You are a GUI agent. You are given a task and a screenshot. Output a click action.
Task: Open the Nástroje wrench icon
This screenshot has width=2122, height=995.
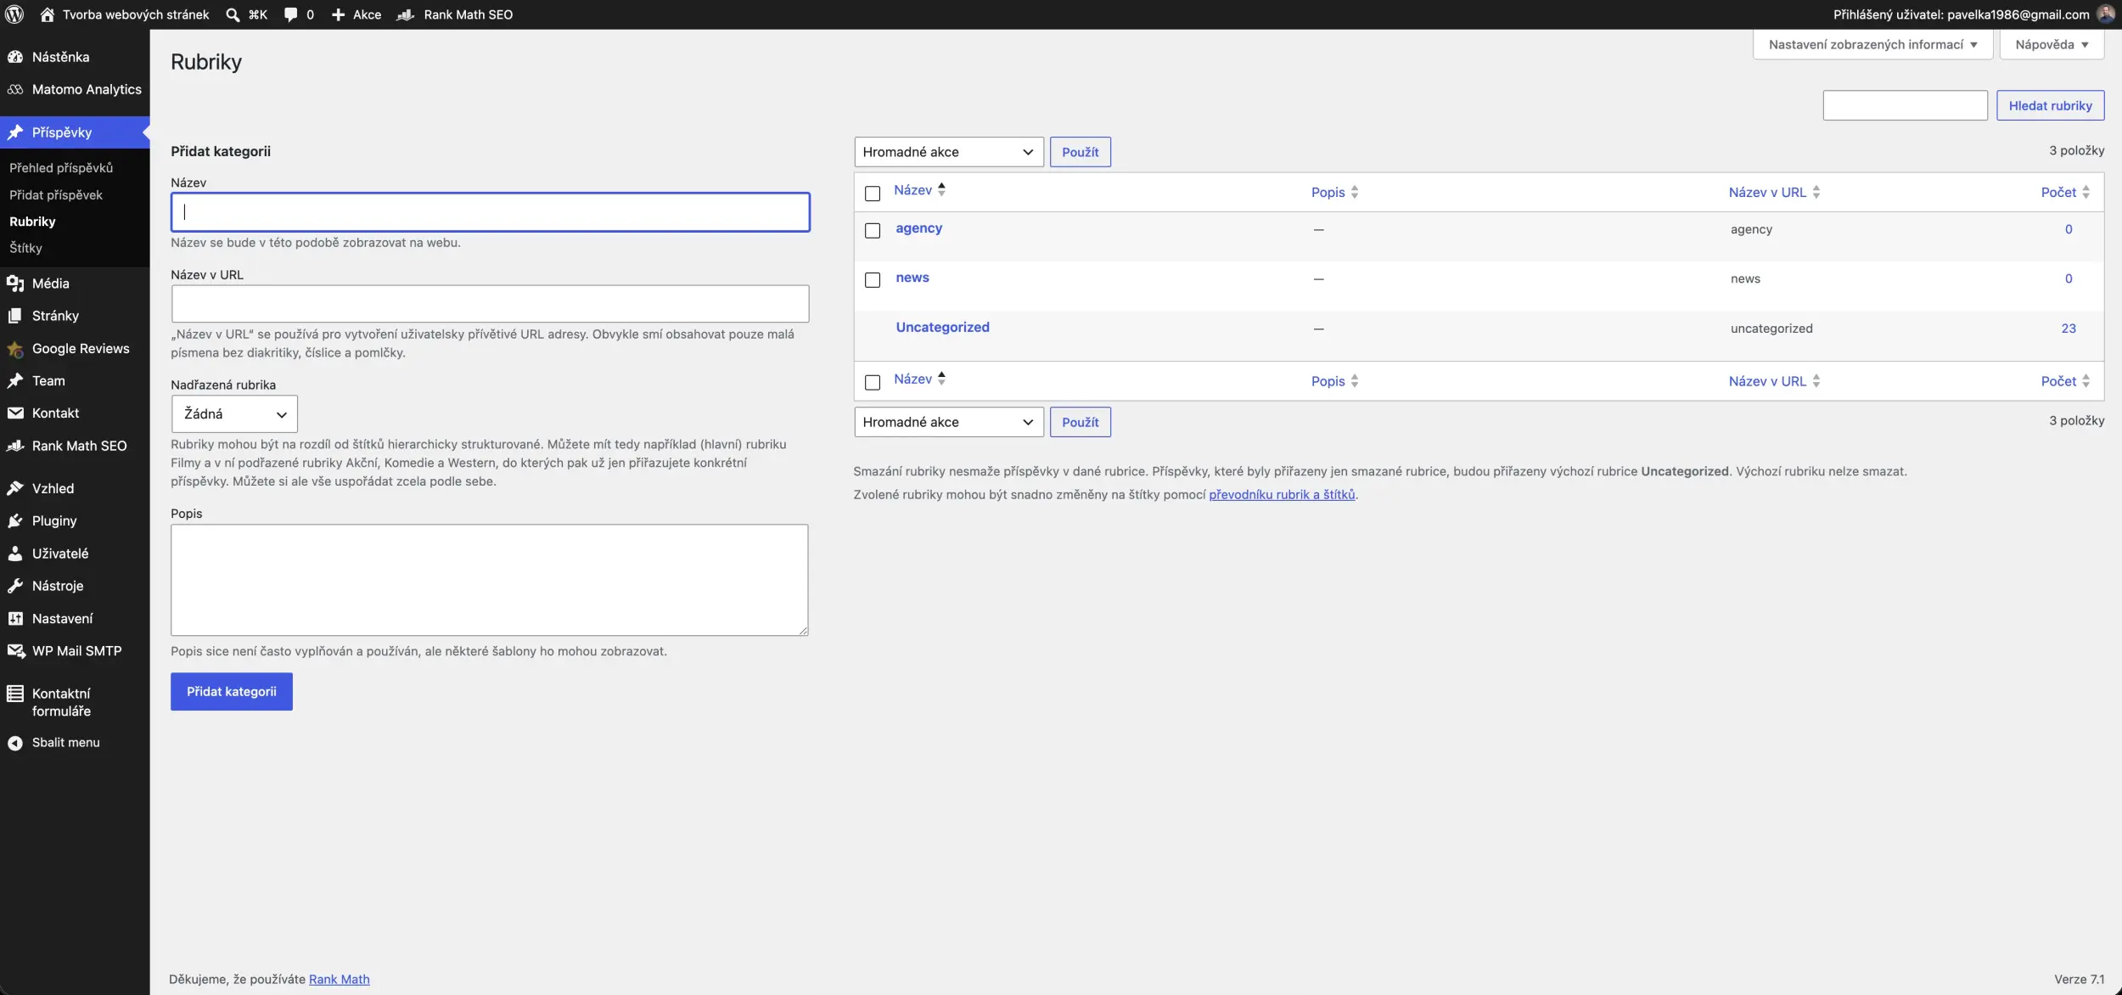point(15,586)
